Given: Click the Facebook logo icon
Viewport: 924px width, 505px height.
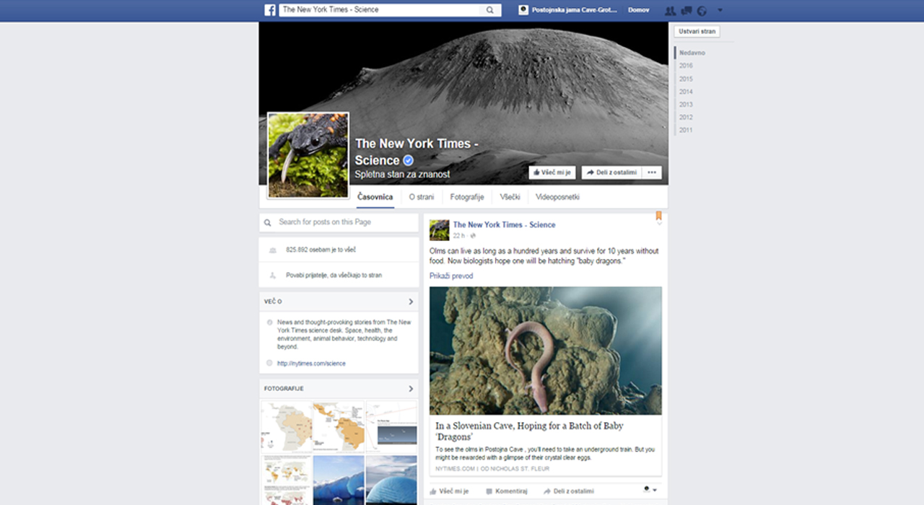Looking at the screenshot, I should coord(270,10).
